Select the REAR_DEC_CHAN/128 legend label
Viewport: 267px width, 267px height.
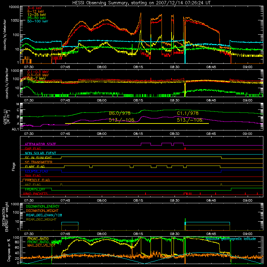(x=44, y=215)
